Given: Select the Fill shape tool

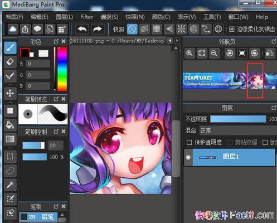Looking at the screenshot, I should click(10, 111).
